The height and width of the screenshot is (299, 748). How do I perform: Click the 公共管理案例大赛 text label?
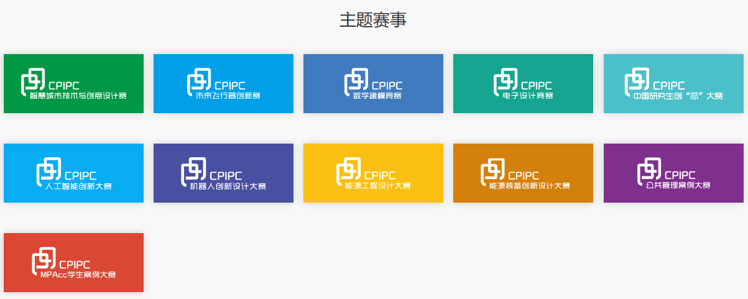tap(677, 186)
